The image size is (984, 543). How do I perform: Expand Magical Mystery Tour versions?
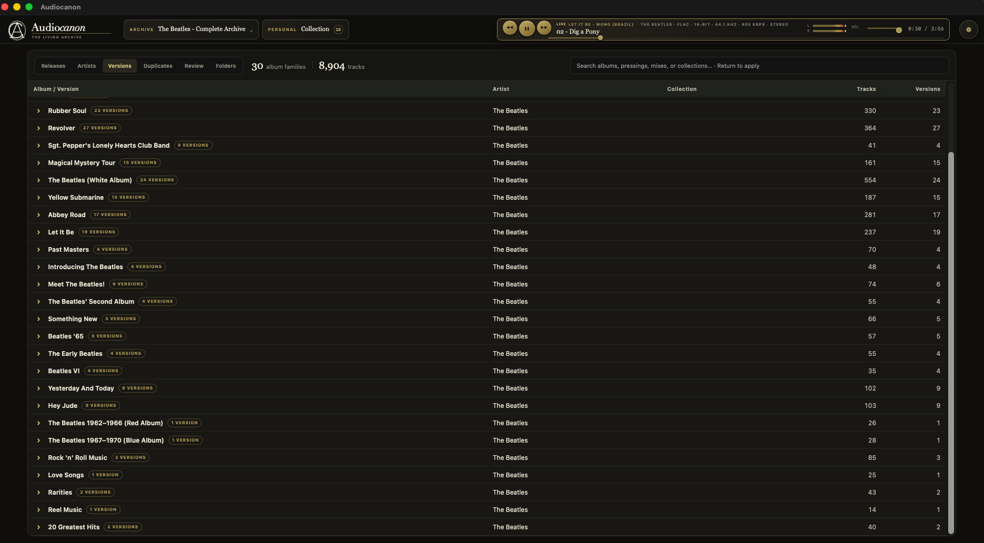38,163
